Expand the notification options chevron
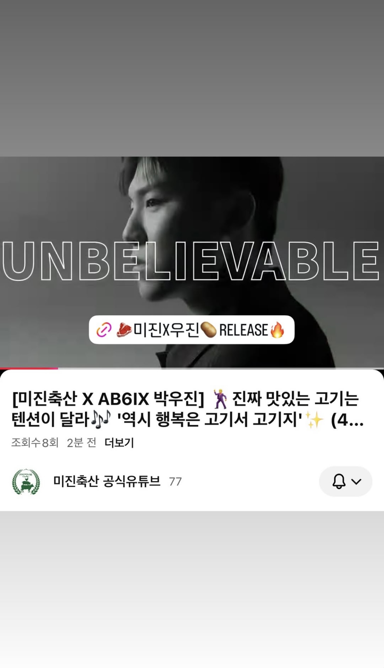This screenshot has width=384, height=668. click(356, 481)
